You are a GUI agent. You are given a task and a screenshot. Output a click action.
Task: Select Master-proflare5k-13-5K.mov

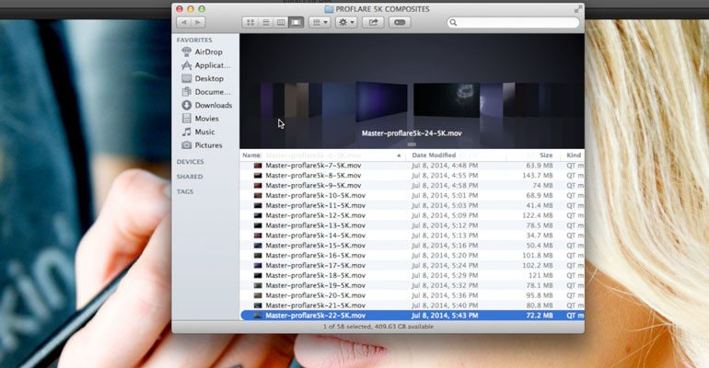412,225
